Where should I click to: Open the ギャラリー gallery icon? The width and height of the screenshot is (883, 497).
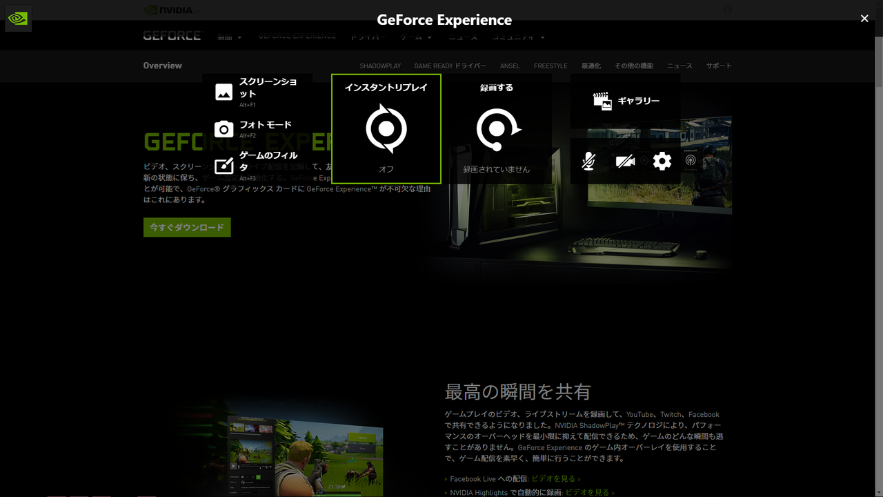602,101
